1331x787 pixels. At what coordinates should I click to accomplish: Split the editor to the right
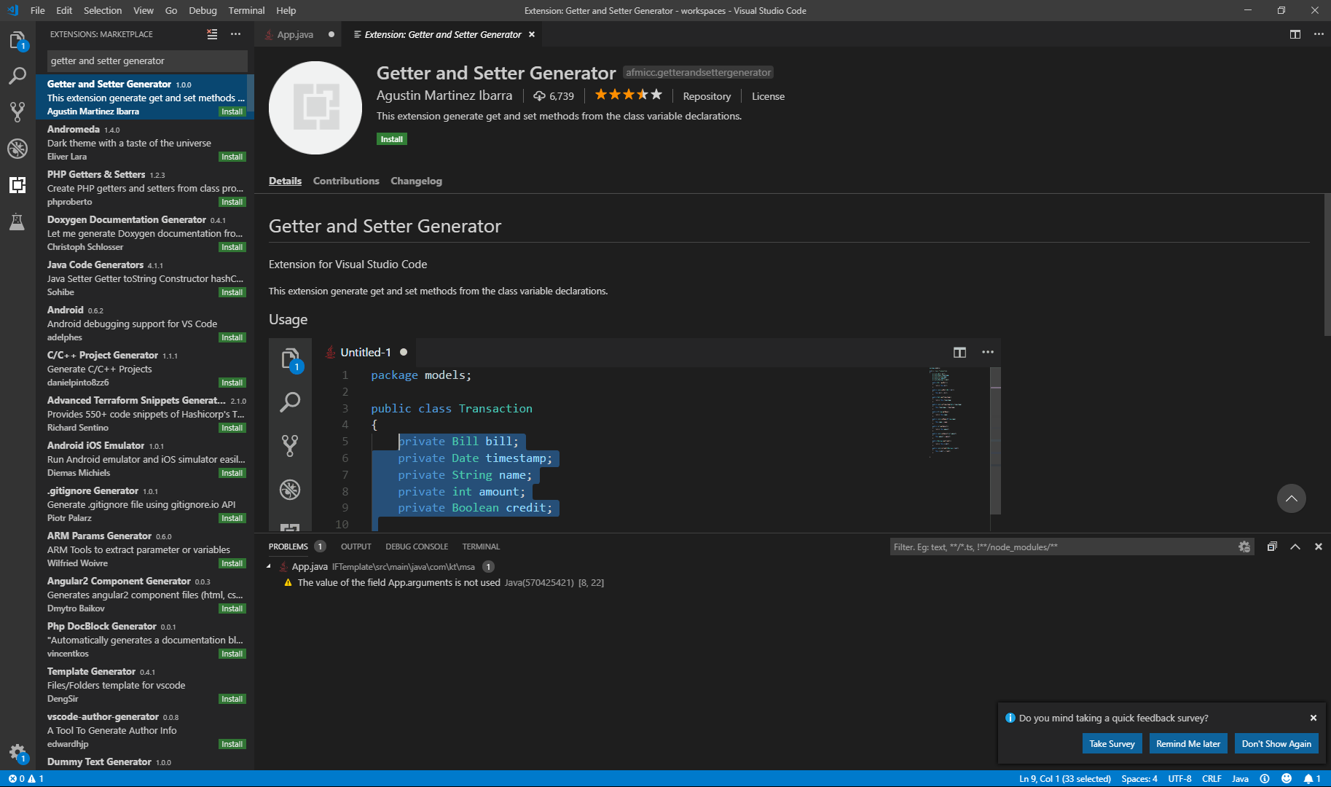click(x=1295, y=34)
